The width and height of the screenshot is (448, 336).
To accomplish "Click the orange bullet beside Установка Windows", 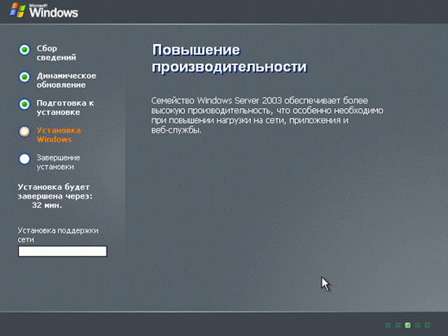I will (24, 132).
